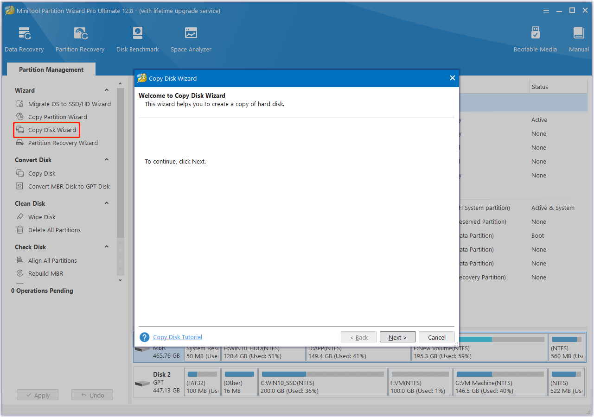The image size is (594, 417).
Task: Select Disk 1 NTFS 560 MB partition
Action: pos(567,347)
